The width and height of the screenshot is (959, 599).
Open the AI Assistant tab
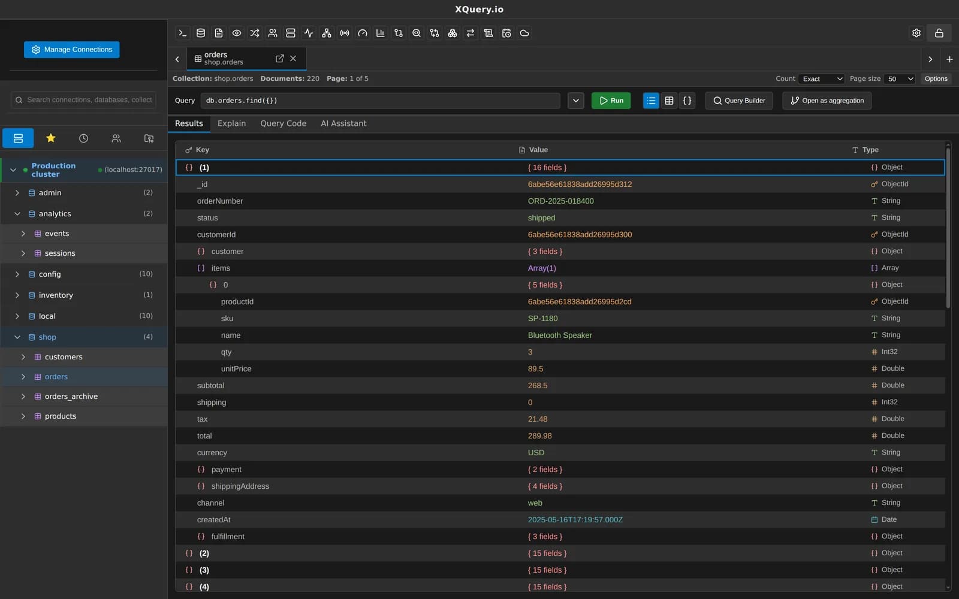coord(343,123)
